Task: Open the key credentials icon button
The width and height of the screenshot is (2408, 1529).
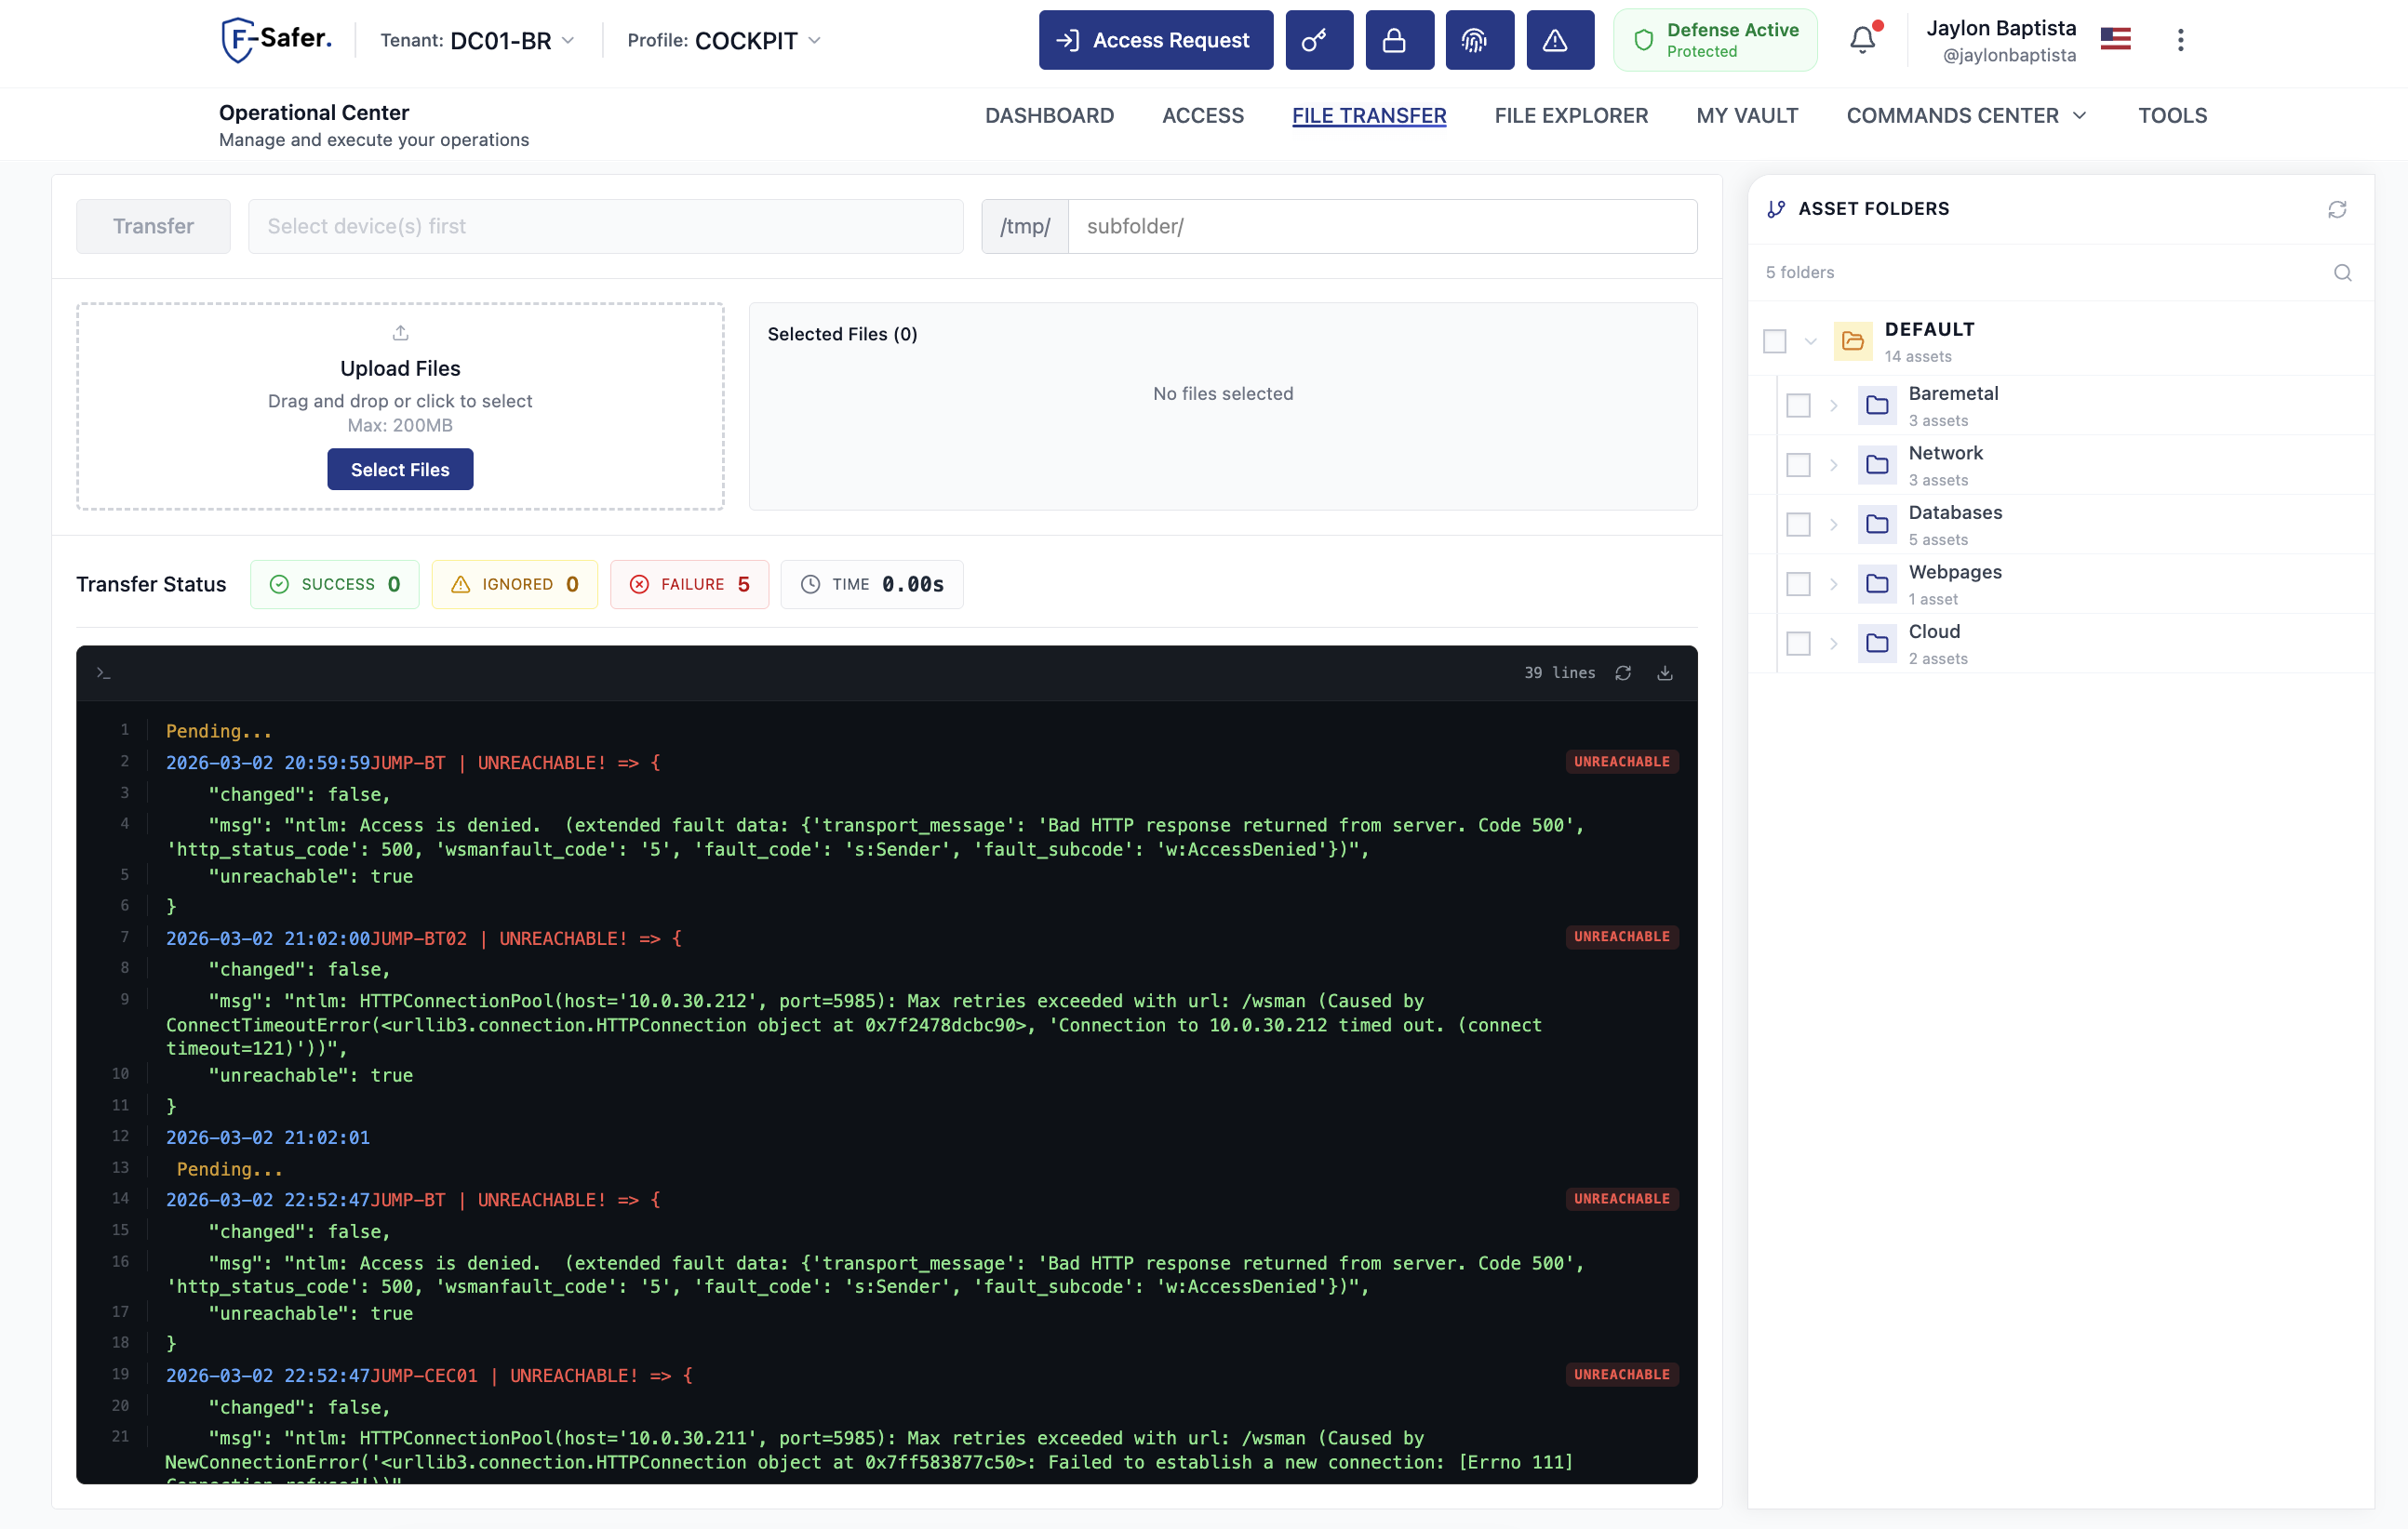Action: tap(1319, 40)
